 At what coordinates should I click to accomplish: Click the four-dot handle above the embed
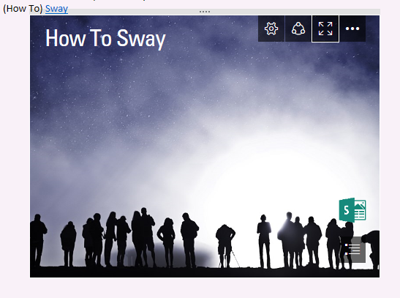[x=205, y=12]
